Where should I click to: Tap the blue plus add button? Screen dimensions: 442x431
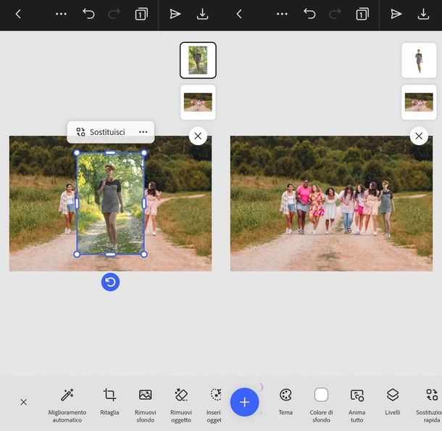pos(244,402)
